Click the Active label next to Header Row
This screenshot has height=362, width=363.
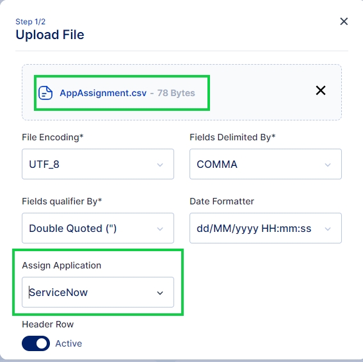[x=69, y=343]
